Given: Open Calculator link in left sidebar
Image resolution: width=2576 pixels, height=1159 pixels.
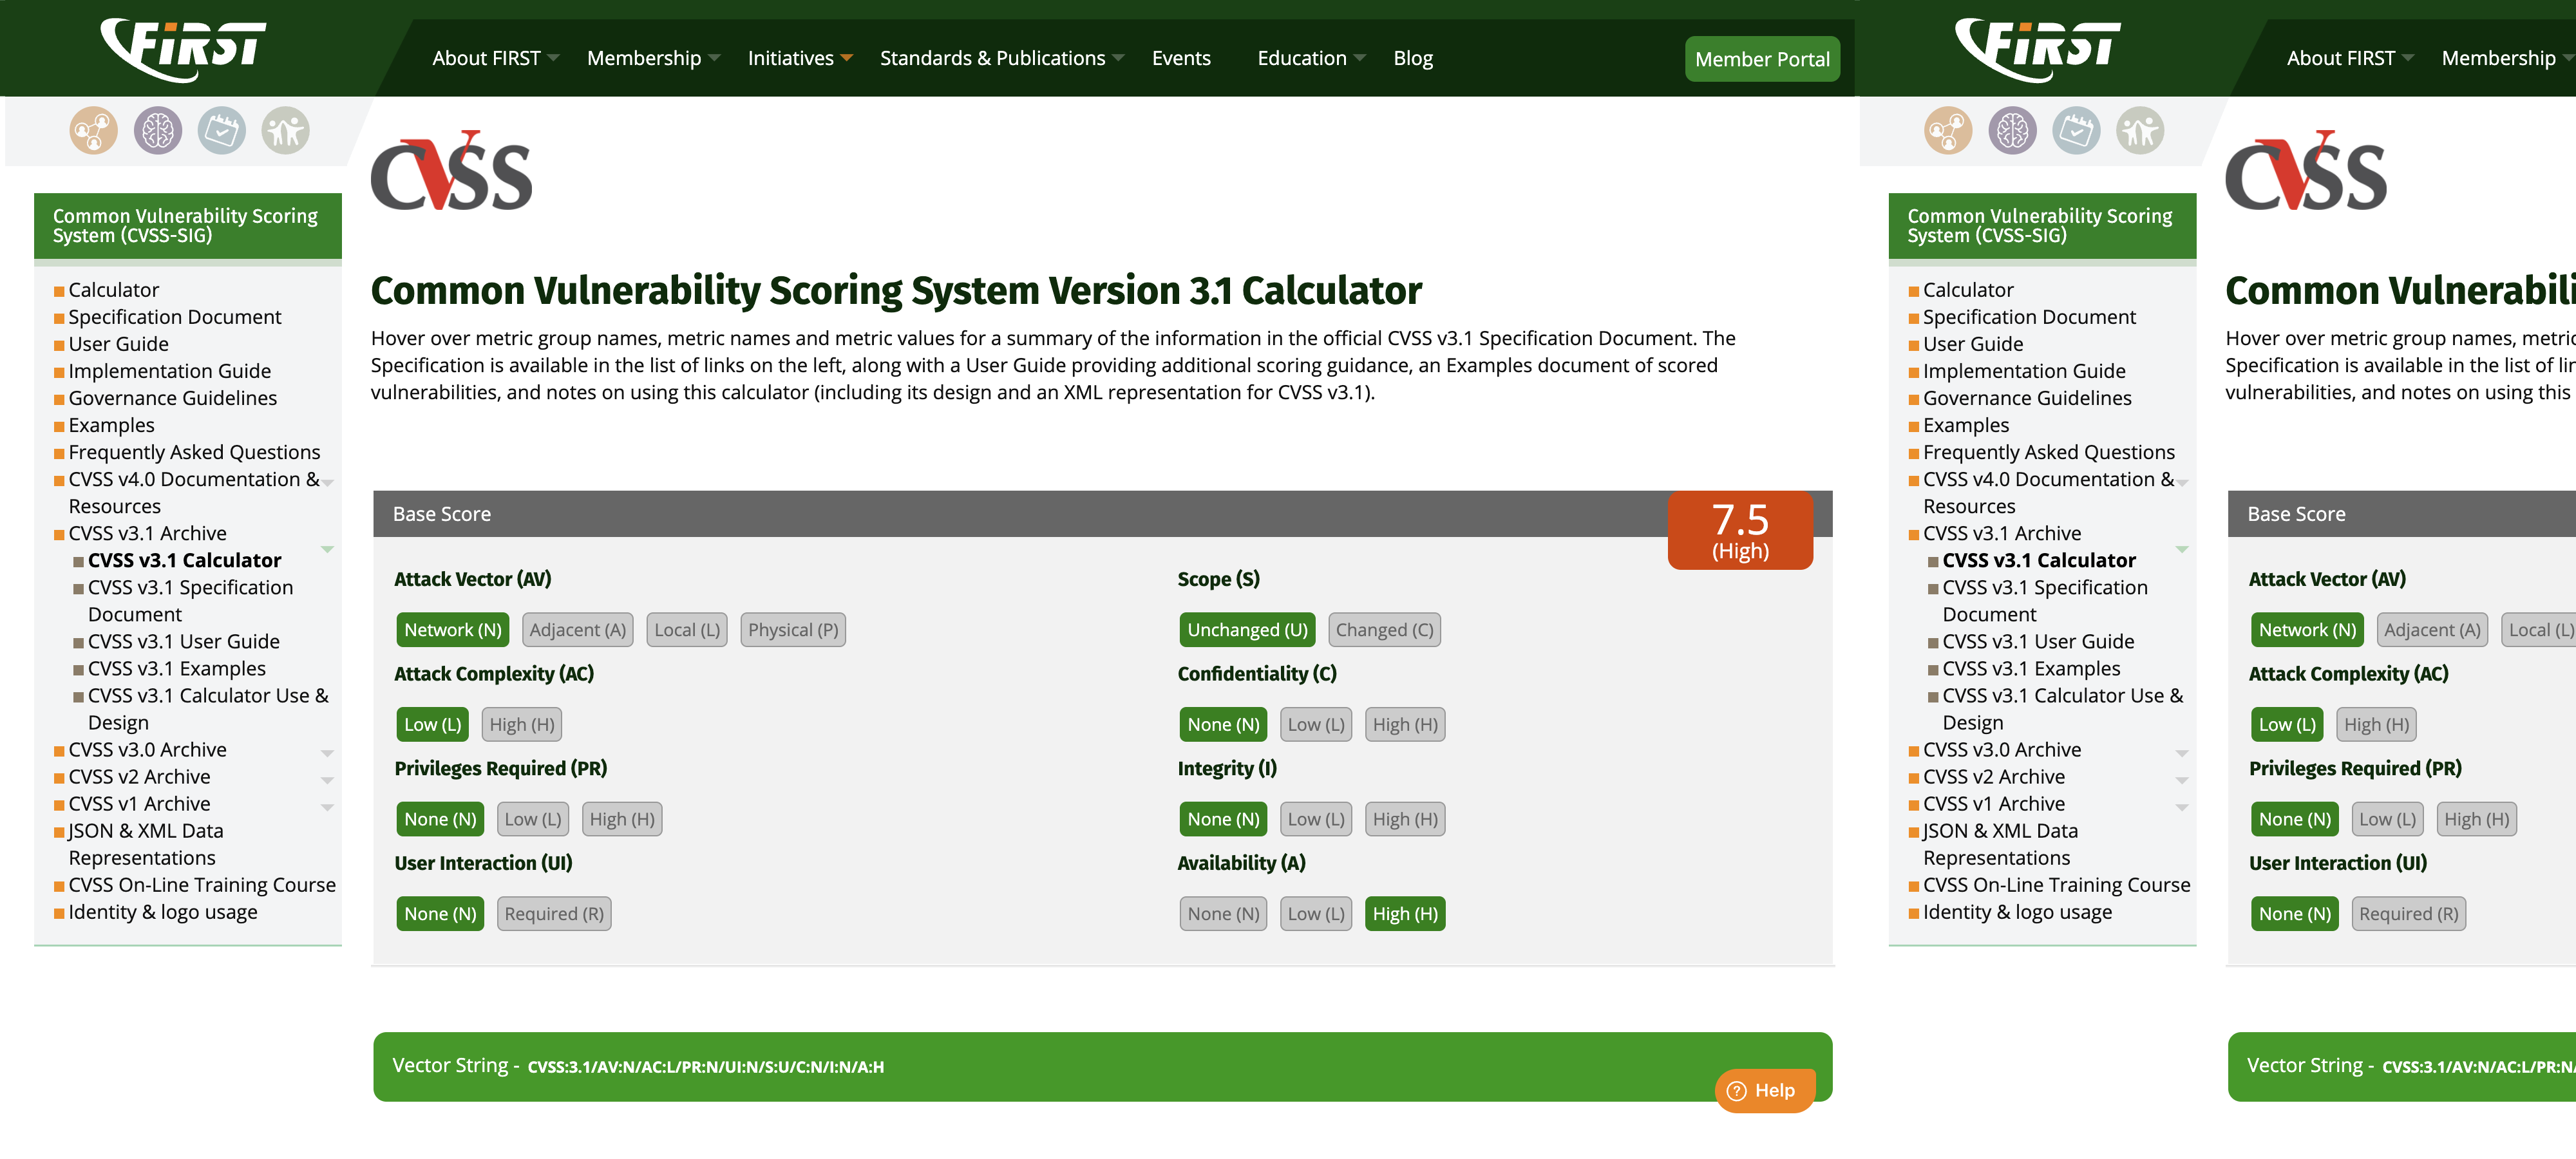Looking at the screenshot, I should tap(114, 290).
